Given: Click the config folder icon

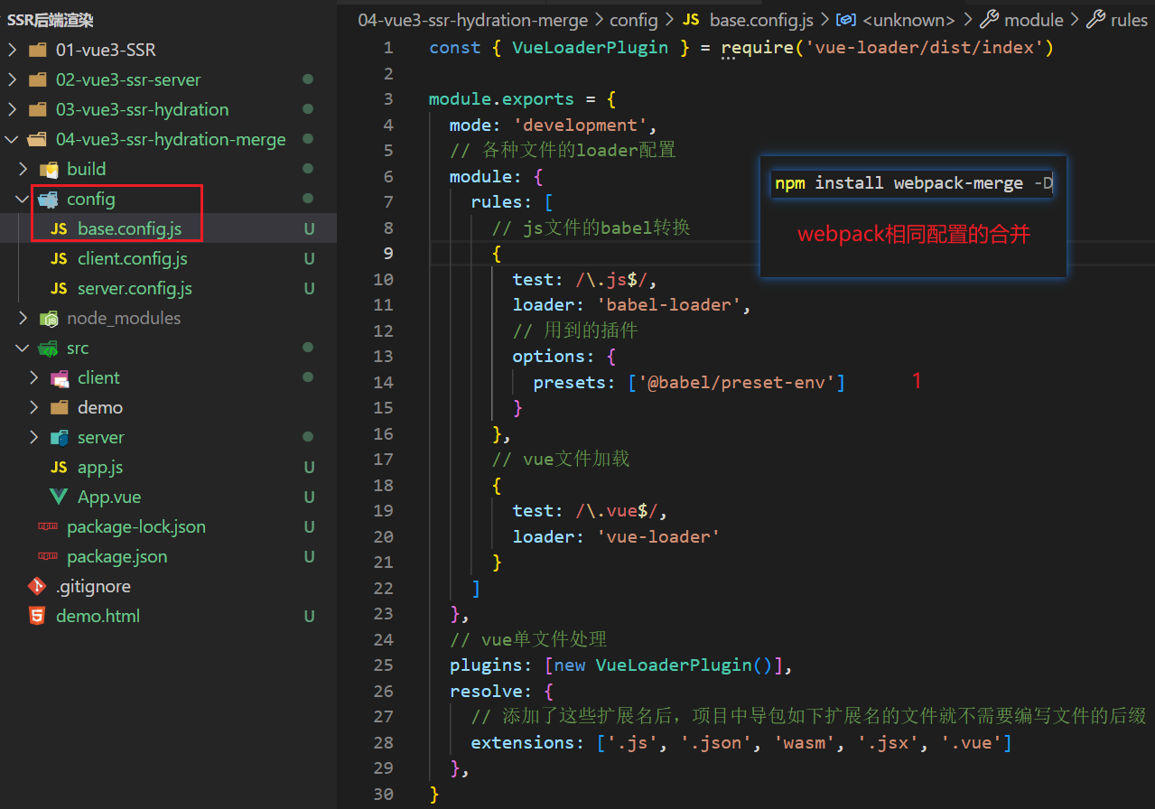Looking at the screenshot, I should point(49,199).
